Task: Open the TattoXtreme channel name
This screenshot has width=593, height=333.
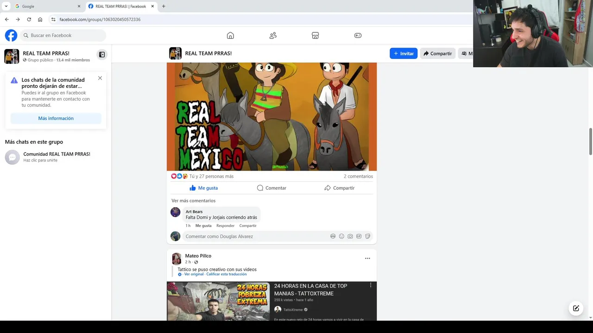Action: pos(293,310)
